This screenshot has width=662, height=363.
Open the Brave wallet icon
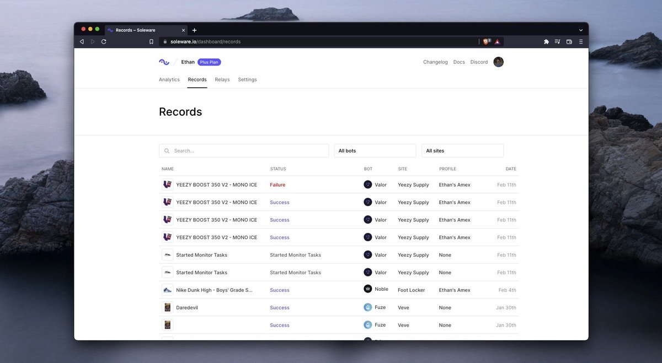[x=569, y=41]
